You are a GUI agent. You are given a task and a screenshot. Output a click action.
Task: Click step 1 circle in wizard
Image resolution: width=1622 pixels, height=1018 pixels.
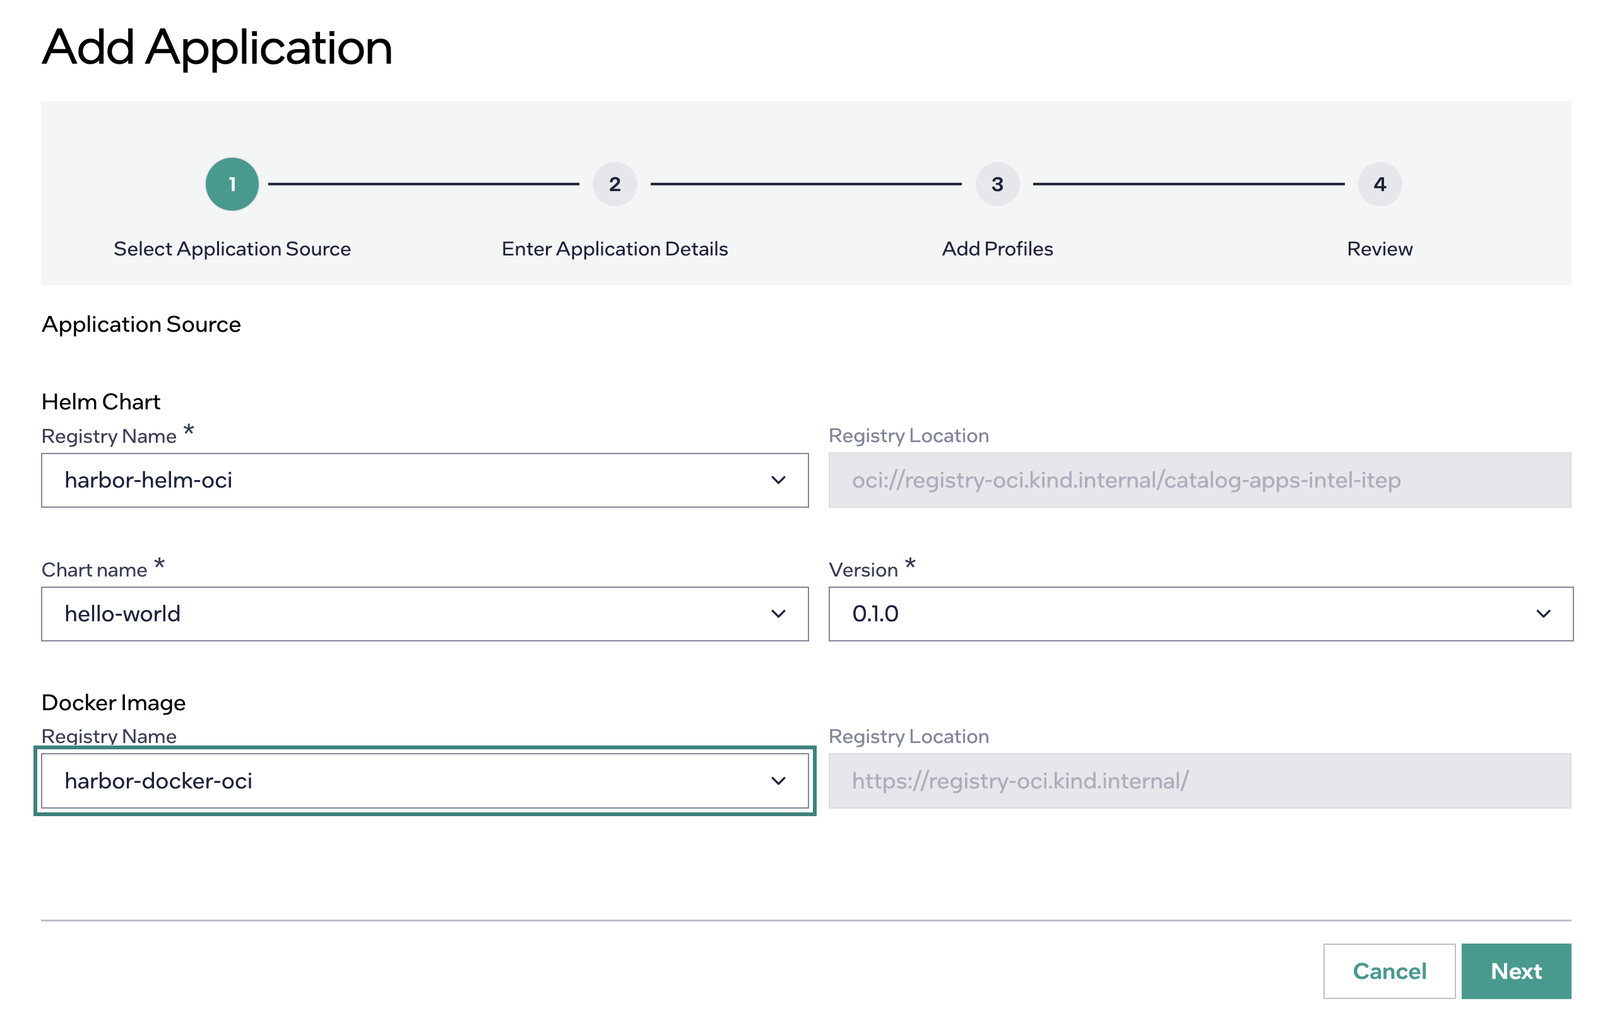[232, 184]
